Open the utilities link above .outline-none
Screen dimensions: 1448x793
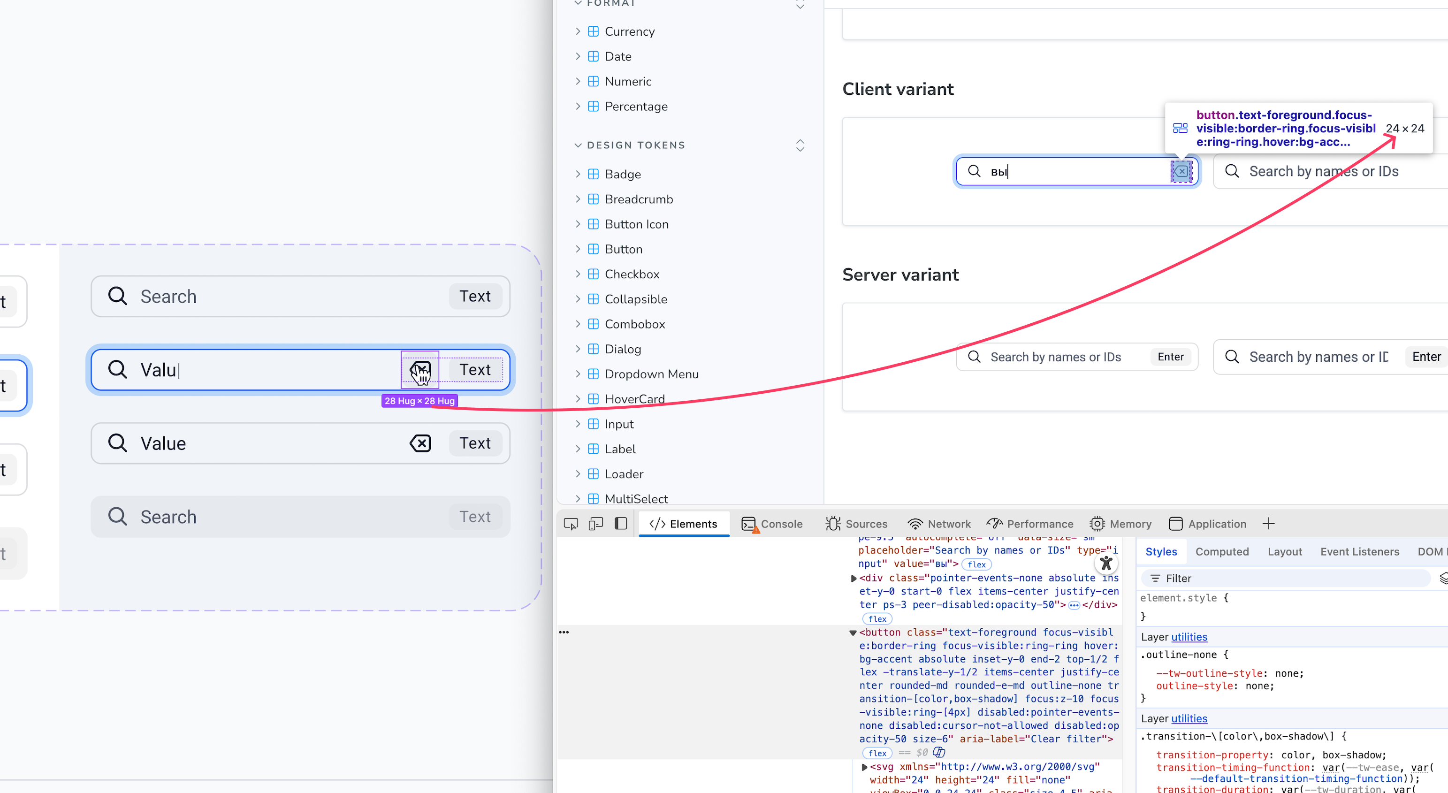click(x=1189, y=637)
